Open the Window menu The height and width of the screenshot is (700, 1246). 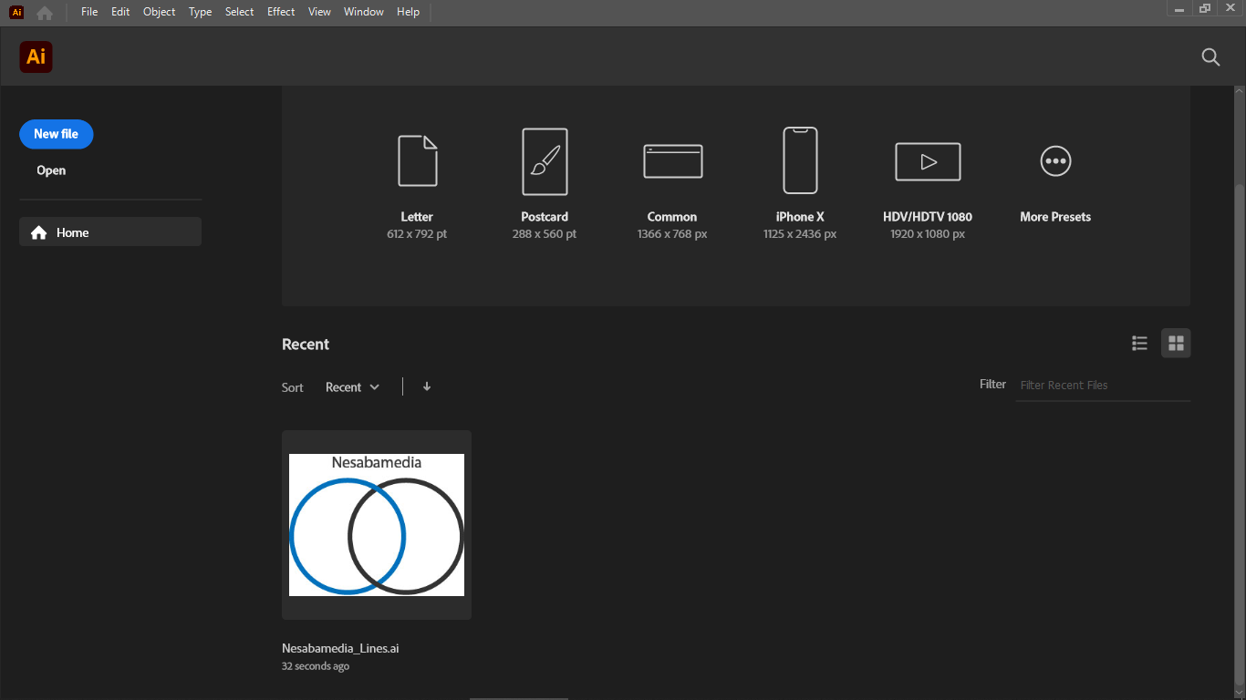point(364,12)
